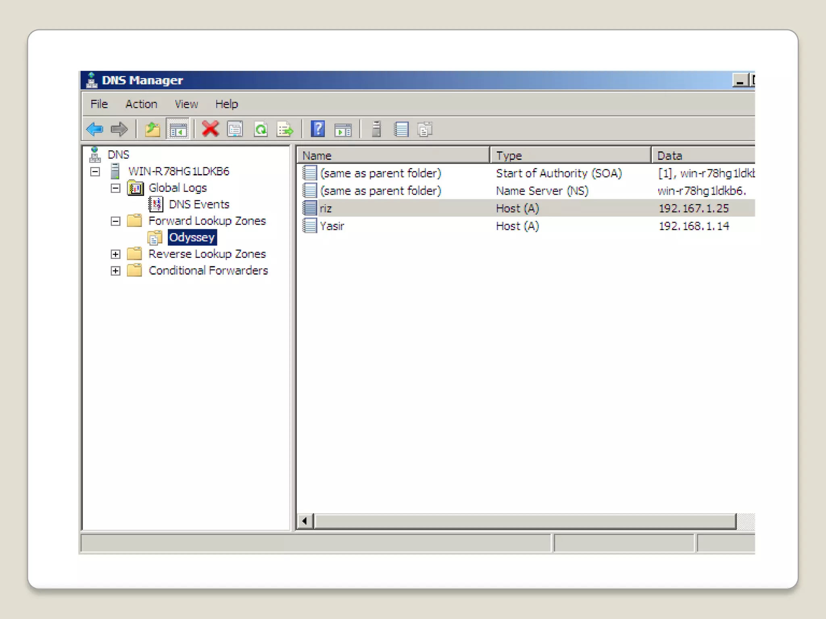This screenshot has height=619, width=826.
Task: Collapse the Forward Lookup Zones folder
Action: click(116, 221)
